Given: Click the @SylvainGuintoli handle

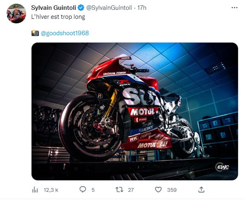Looking at the screenshot, I should [x=109, y=8].
